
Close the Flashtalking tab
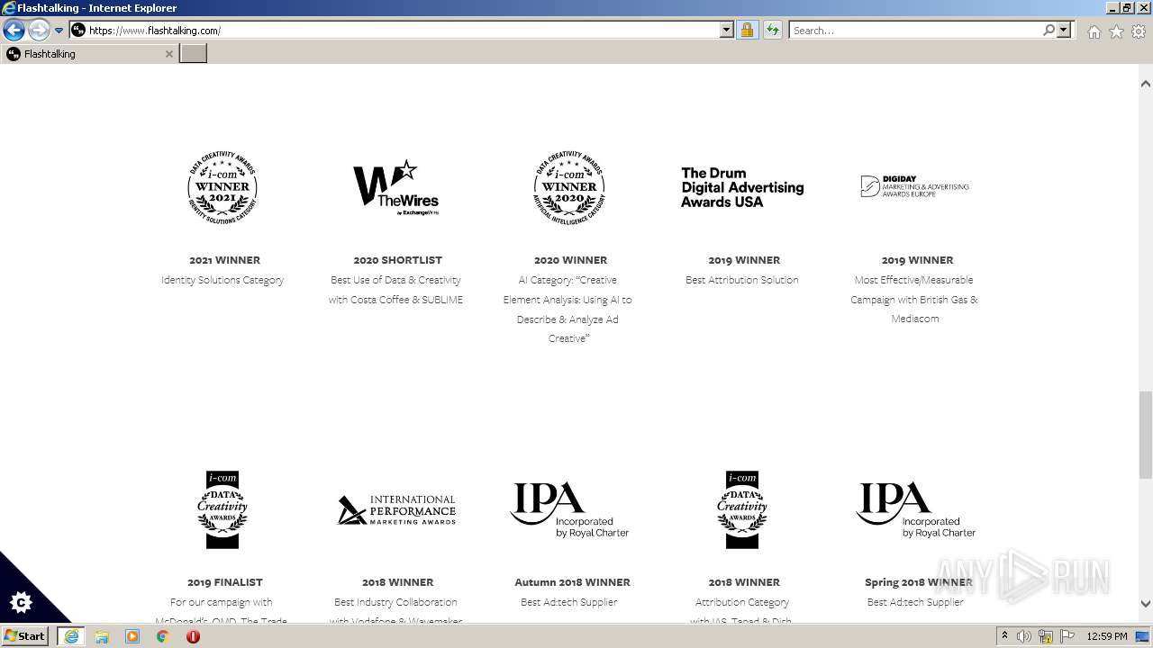168,54
